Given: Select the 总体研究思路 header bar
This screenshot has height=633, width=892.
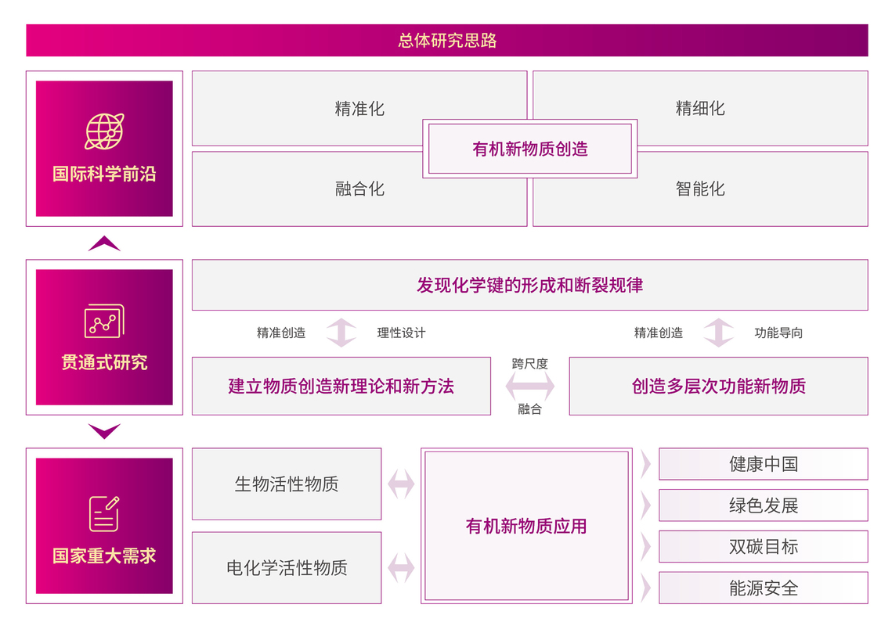Looking at the screenshot, I should tap(446, 41).
